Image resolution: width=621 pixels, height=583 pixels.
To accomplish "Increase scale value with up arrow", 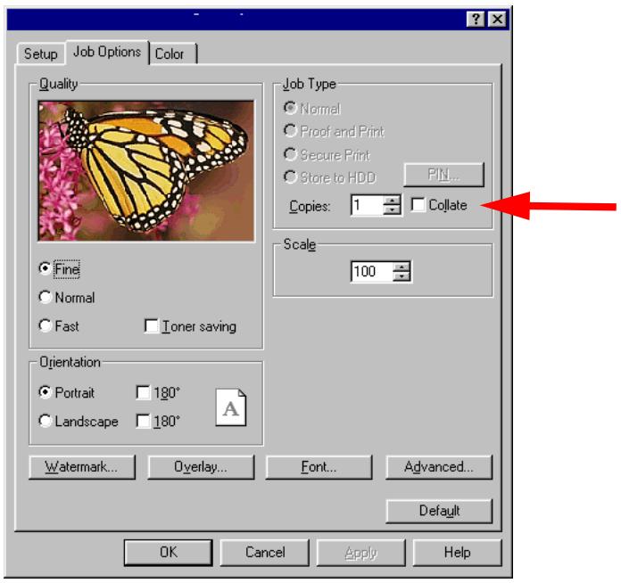I will [402, 267].
